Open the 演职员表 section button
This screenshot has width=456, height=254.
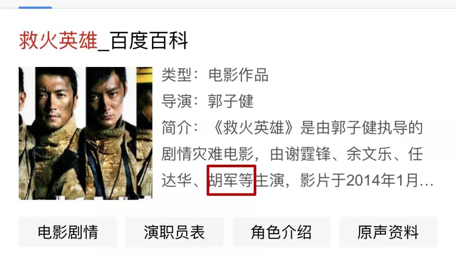point(174,232)
